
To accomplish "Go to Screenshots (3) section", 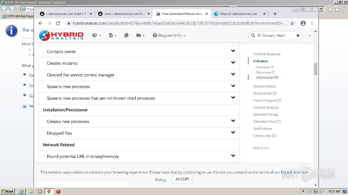I will coord(265,93).
